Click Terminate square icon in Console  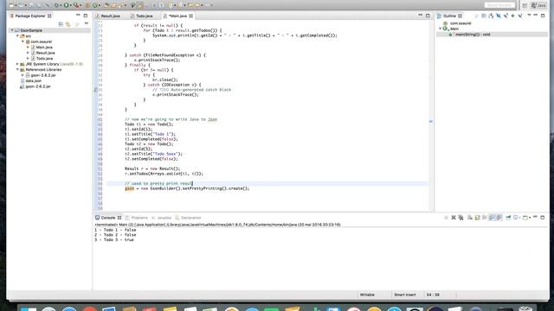tap(447, 218)
